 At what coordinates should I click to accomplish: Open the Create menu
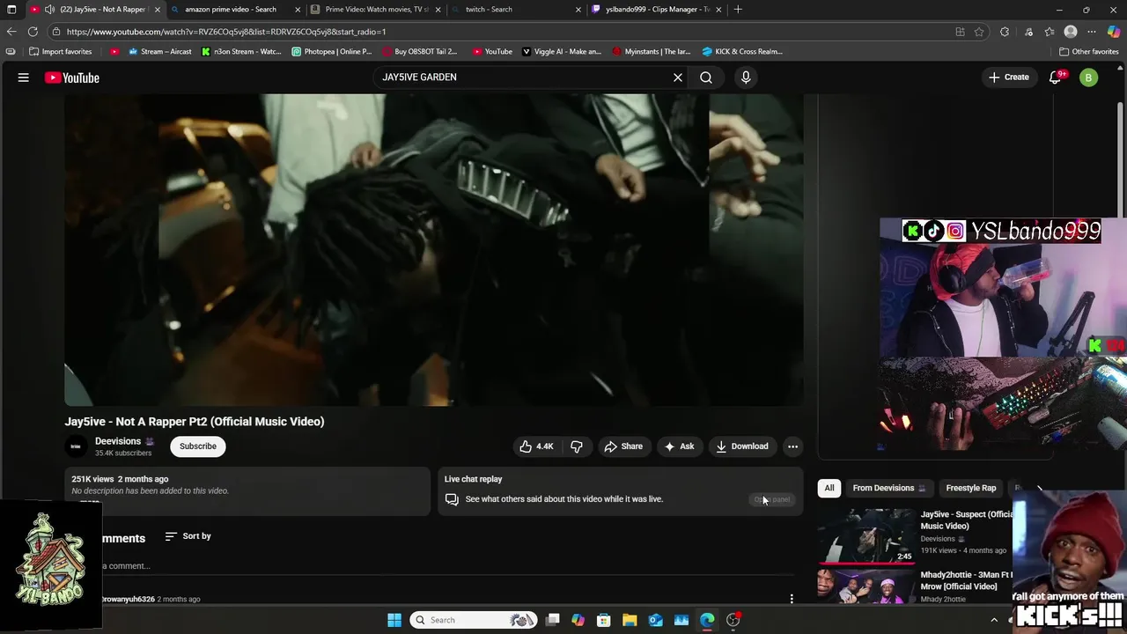pos(1008,77)
